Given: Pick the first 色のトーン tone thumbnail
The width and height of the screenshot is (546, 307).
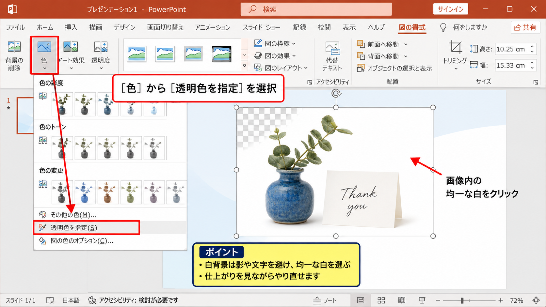Looking at the screenshot, I should pyautogui.click(x=62, y=148).
